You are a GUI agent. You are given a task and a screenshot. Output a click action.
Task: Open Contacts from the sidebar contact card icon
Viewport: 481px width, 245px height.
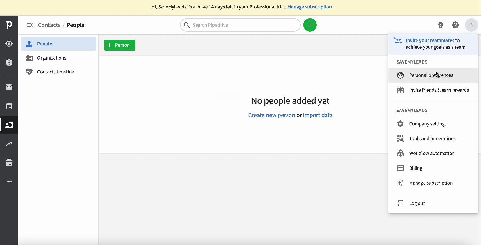pos(9,125)
